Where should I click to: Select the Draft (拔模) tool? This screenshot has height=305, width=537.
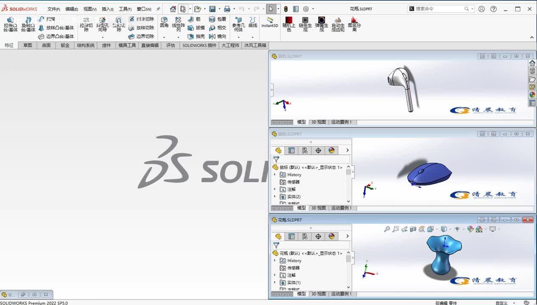196,28
